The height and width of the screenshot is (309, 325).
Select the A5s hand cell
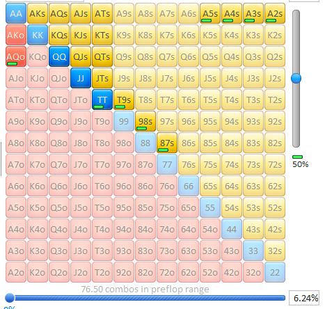[x=210, y=13]
